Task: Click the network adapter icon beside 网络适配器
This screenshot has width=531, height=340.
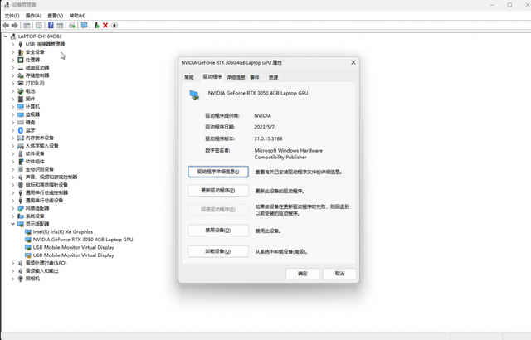Action: pos(21,208)
